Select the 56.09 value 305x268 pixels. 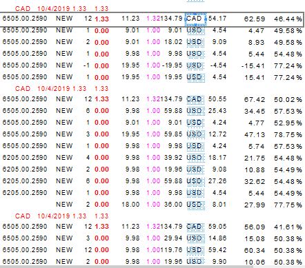[255, 227]
